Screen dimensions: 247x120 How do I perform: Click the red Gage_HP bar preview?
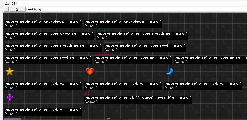click(x=104, y=55)
